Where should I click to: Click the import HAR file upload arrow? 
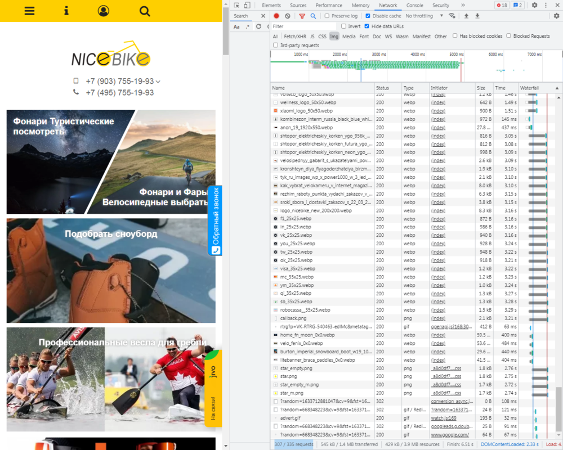click(x=466, y=16)
